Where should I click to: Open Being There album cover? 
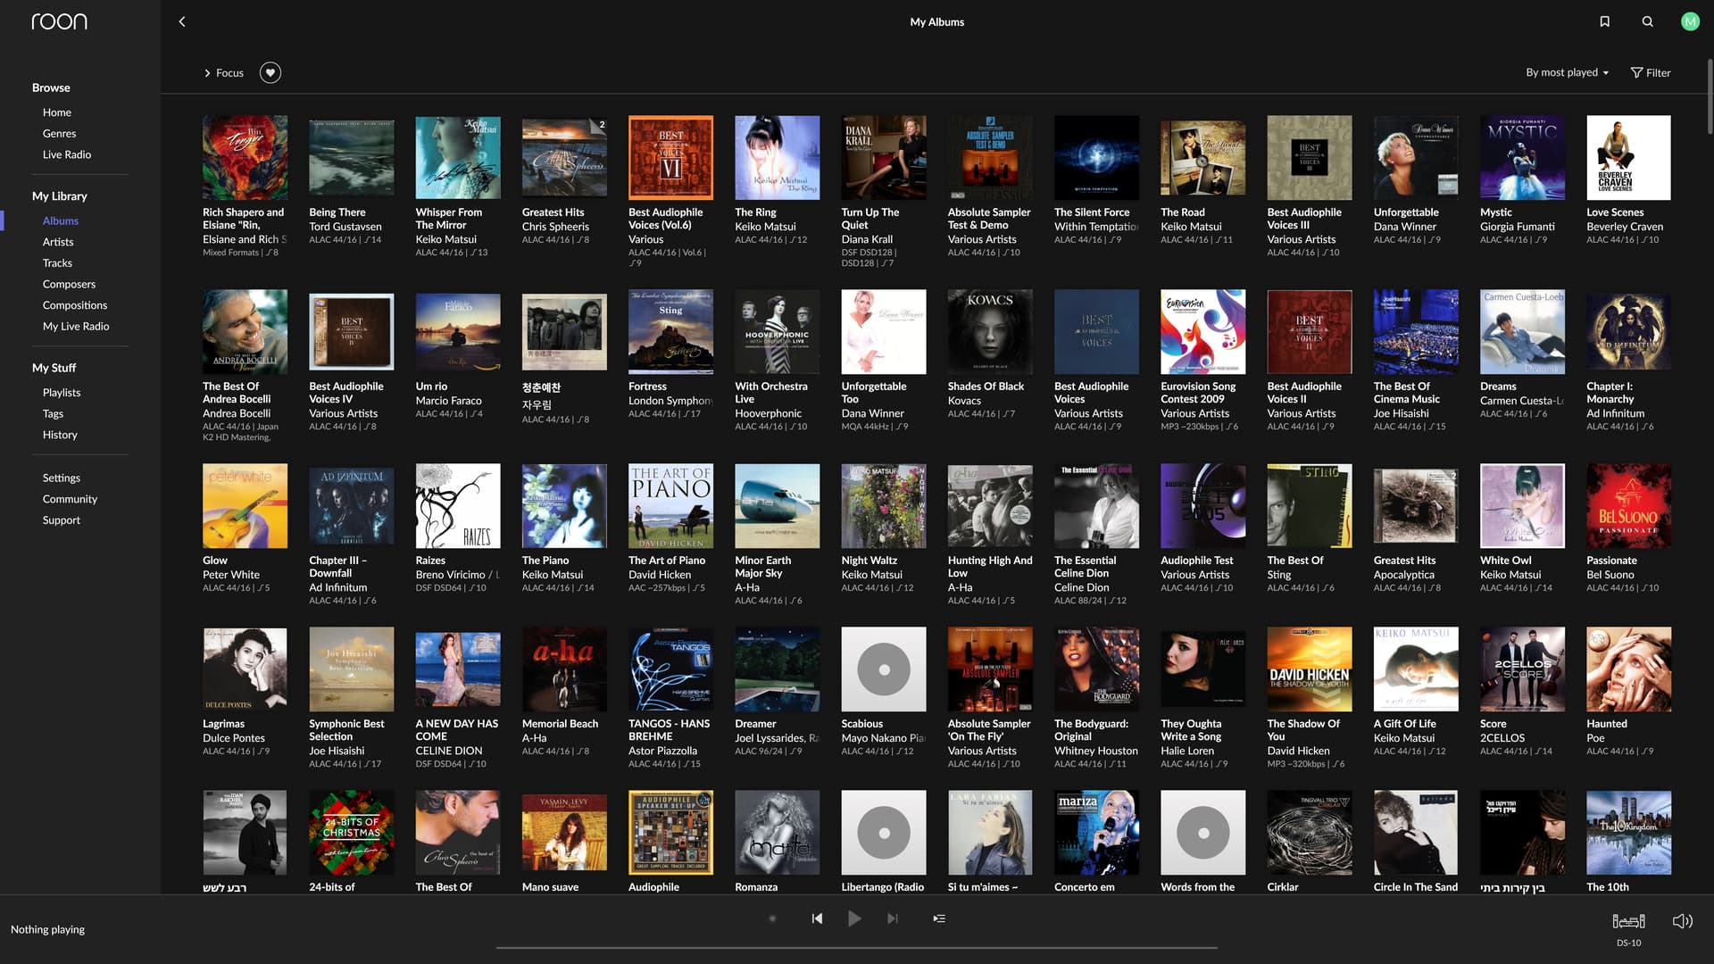pyautogui.click(x=351, y=157)
